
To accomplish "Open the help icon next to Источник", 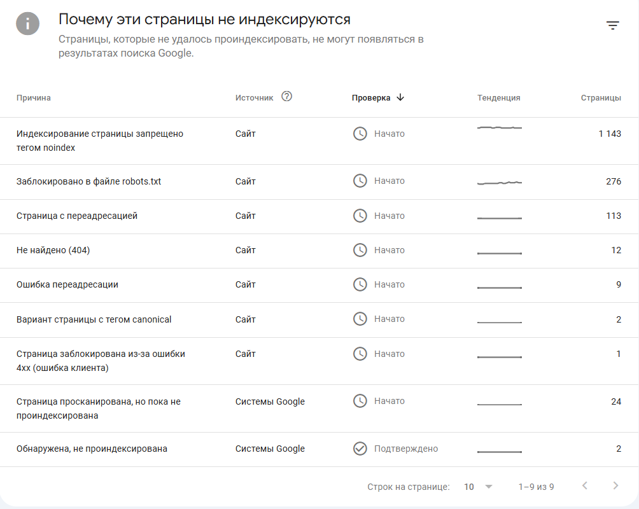I will [x=287, y=97].
